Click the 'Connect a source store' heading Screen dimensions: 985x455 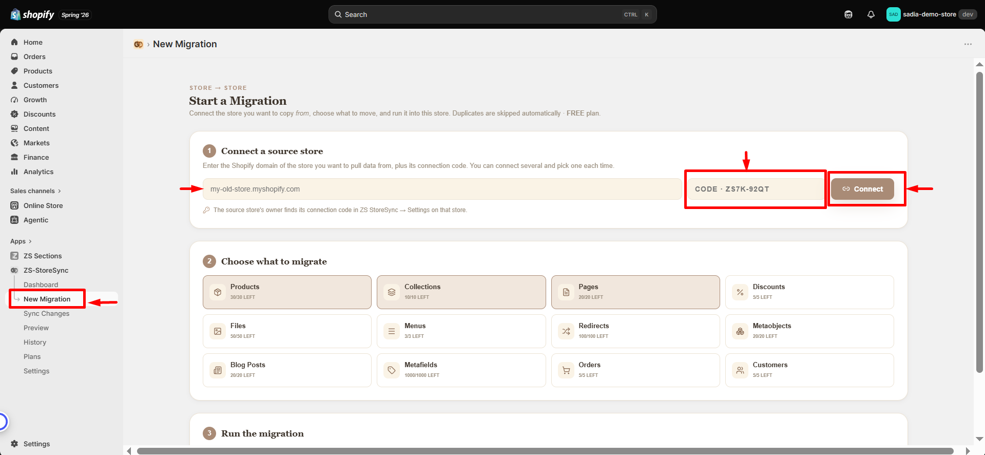[x=272, y=151]
